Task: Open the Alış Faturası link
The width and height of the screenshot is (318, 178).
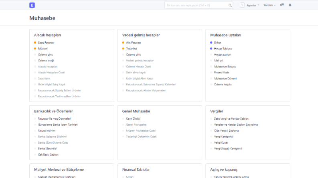Action: pyautogui.click(x=134, y=43)
